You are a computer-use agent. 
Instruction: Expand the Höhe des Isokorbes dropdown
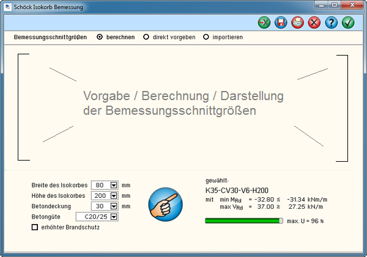point(113,196)
